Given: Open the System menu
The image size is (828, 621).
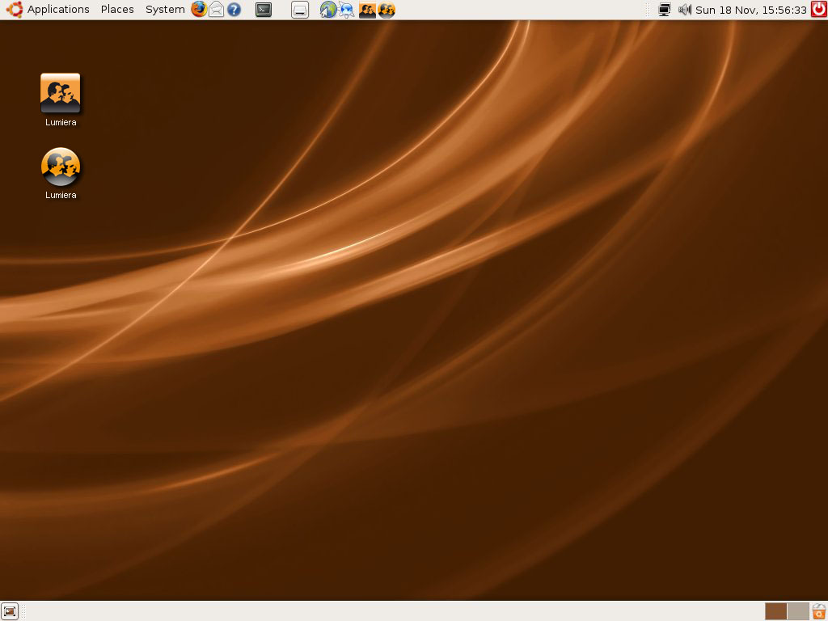Looking at the screenshot, I should [165, 10].
